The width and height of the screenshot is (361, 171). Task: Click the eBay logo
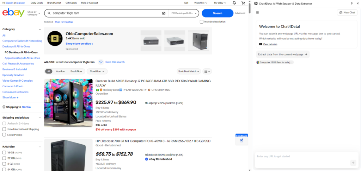[x=13, y=13]
